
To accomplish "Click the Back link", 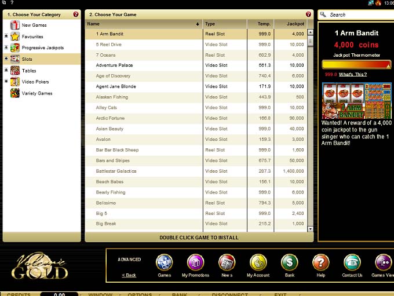I will (129, 275).
